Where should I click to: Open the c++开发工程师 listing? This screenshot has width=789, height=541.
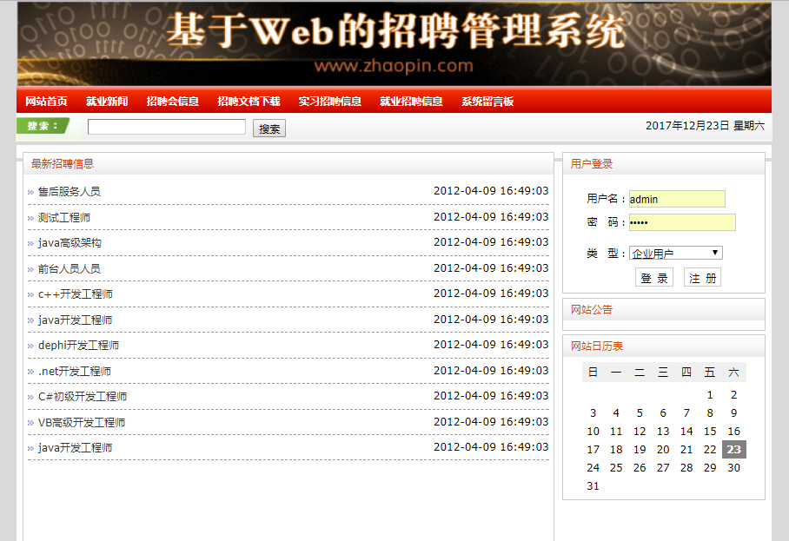(x=76, y=294)
